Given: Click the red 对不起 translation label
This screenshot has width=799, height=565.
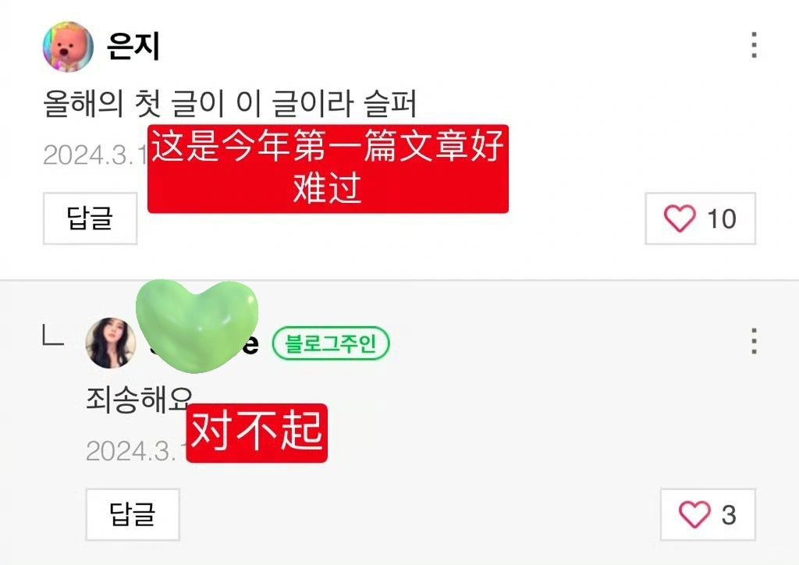Looking at the screenshot, I should pyautogui.click(x=257, y=433).
